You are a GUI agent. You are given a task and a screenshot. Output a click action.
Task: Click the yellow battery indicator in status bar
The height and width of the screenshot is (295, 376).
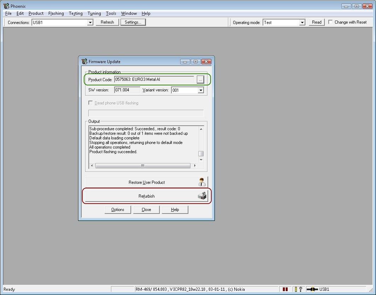[x=296, y=289]
